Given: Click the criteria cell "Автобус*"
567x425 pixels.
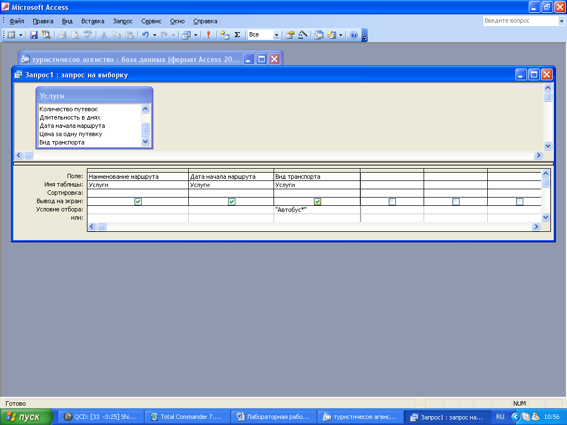Looking at the screenshot, I should click(x=317, y=210).
